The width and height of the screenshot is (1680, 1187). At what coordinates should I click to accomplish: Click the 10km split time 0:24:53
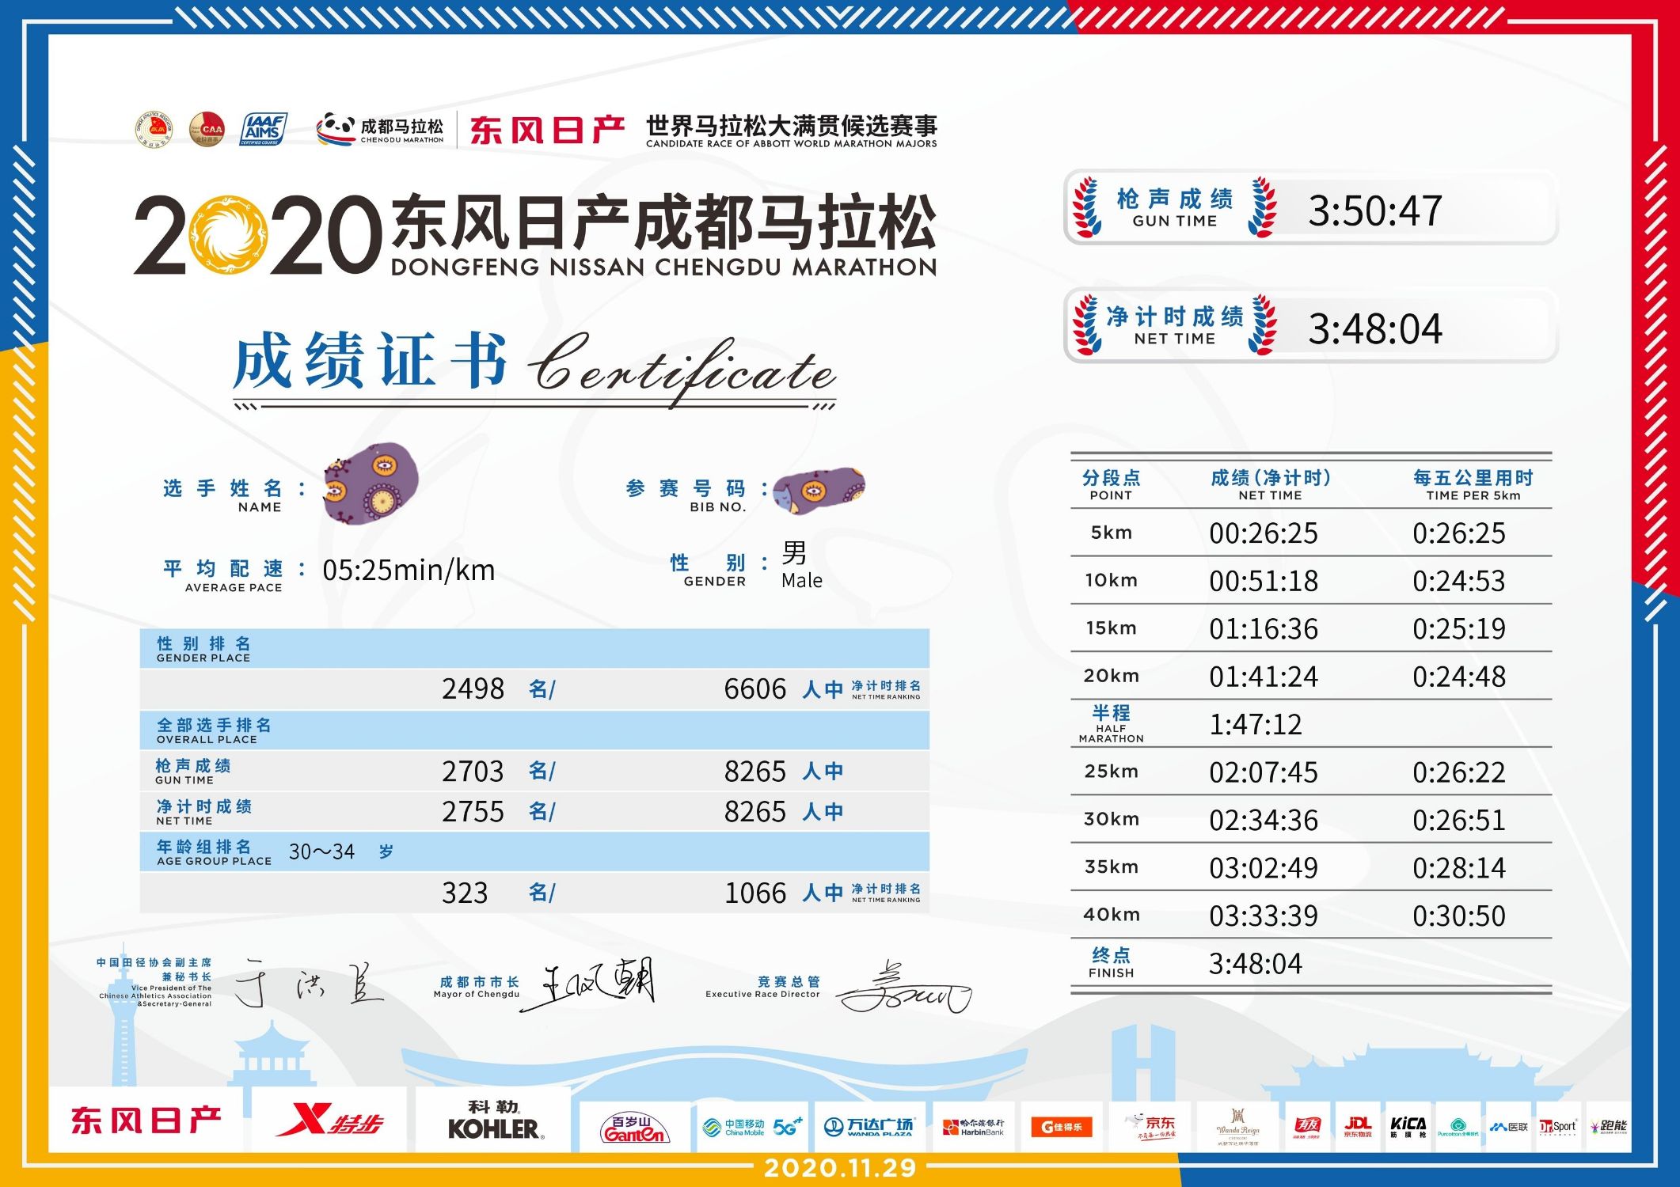tap(1459, 582)
